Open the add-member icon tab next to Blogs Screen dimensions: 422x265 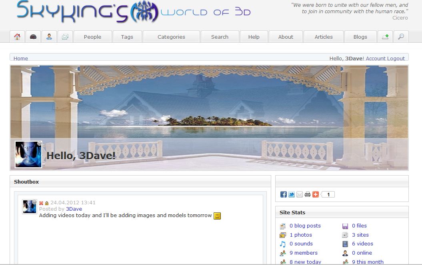click(385, 37)
